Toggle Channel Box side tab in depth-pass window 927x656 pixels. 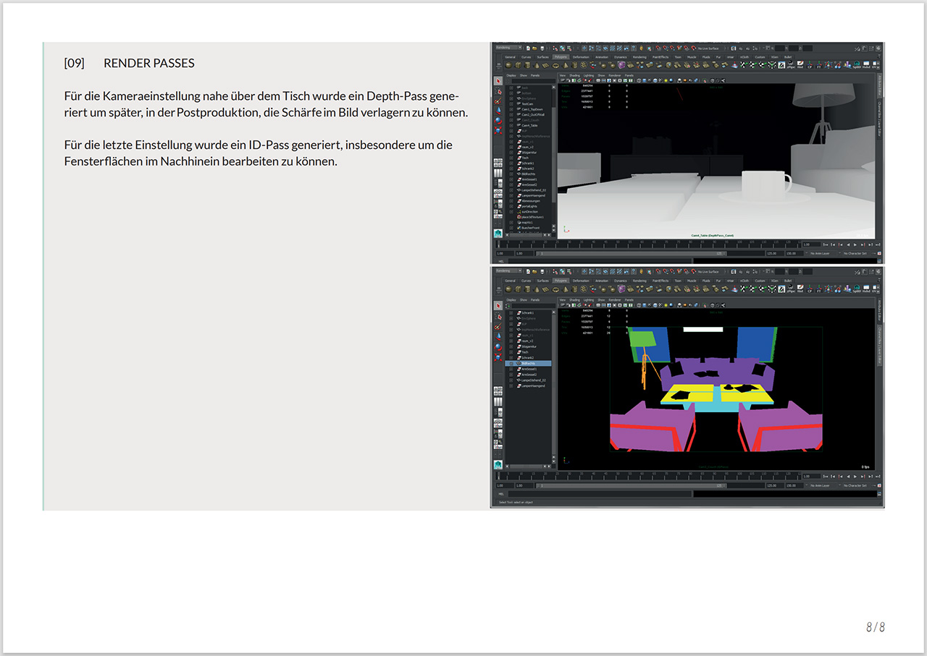point(880,118)
